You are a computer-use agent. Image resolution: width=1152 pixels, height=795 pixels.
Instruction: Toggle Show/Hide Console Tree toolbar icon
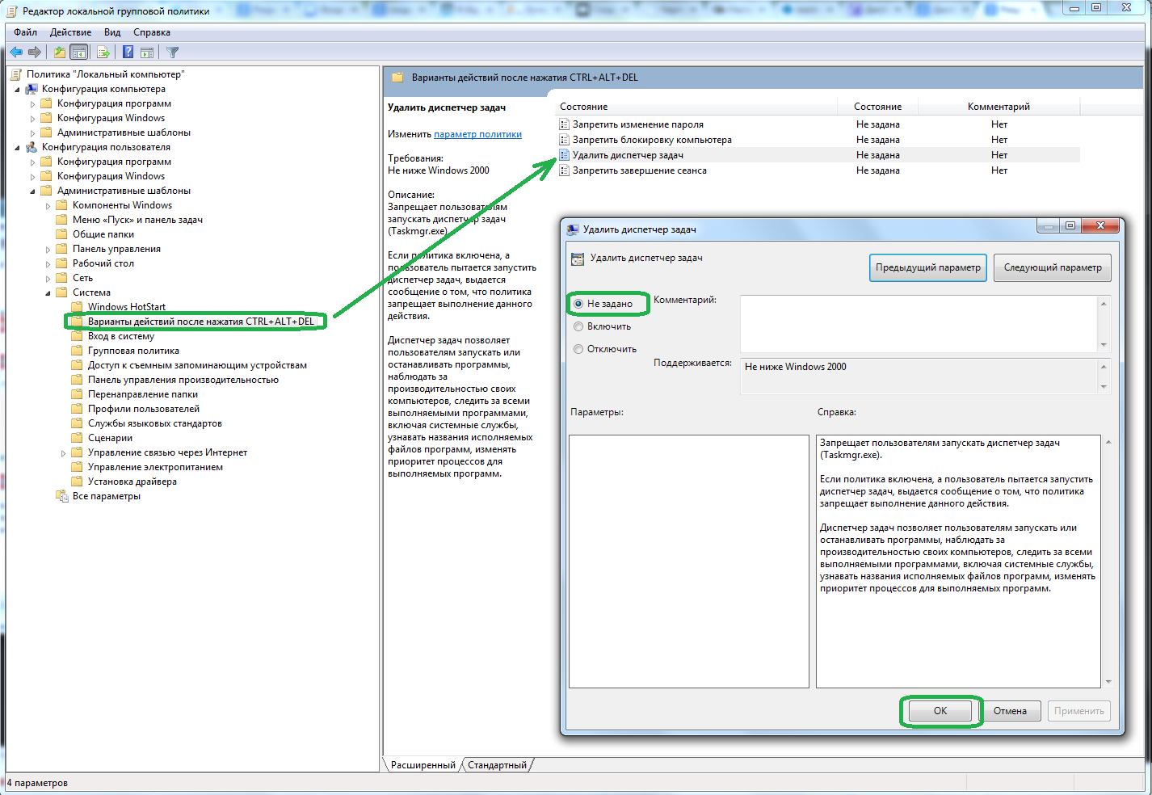pyautogui.click(x=78, y=53)
